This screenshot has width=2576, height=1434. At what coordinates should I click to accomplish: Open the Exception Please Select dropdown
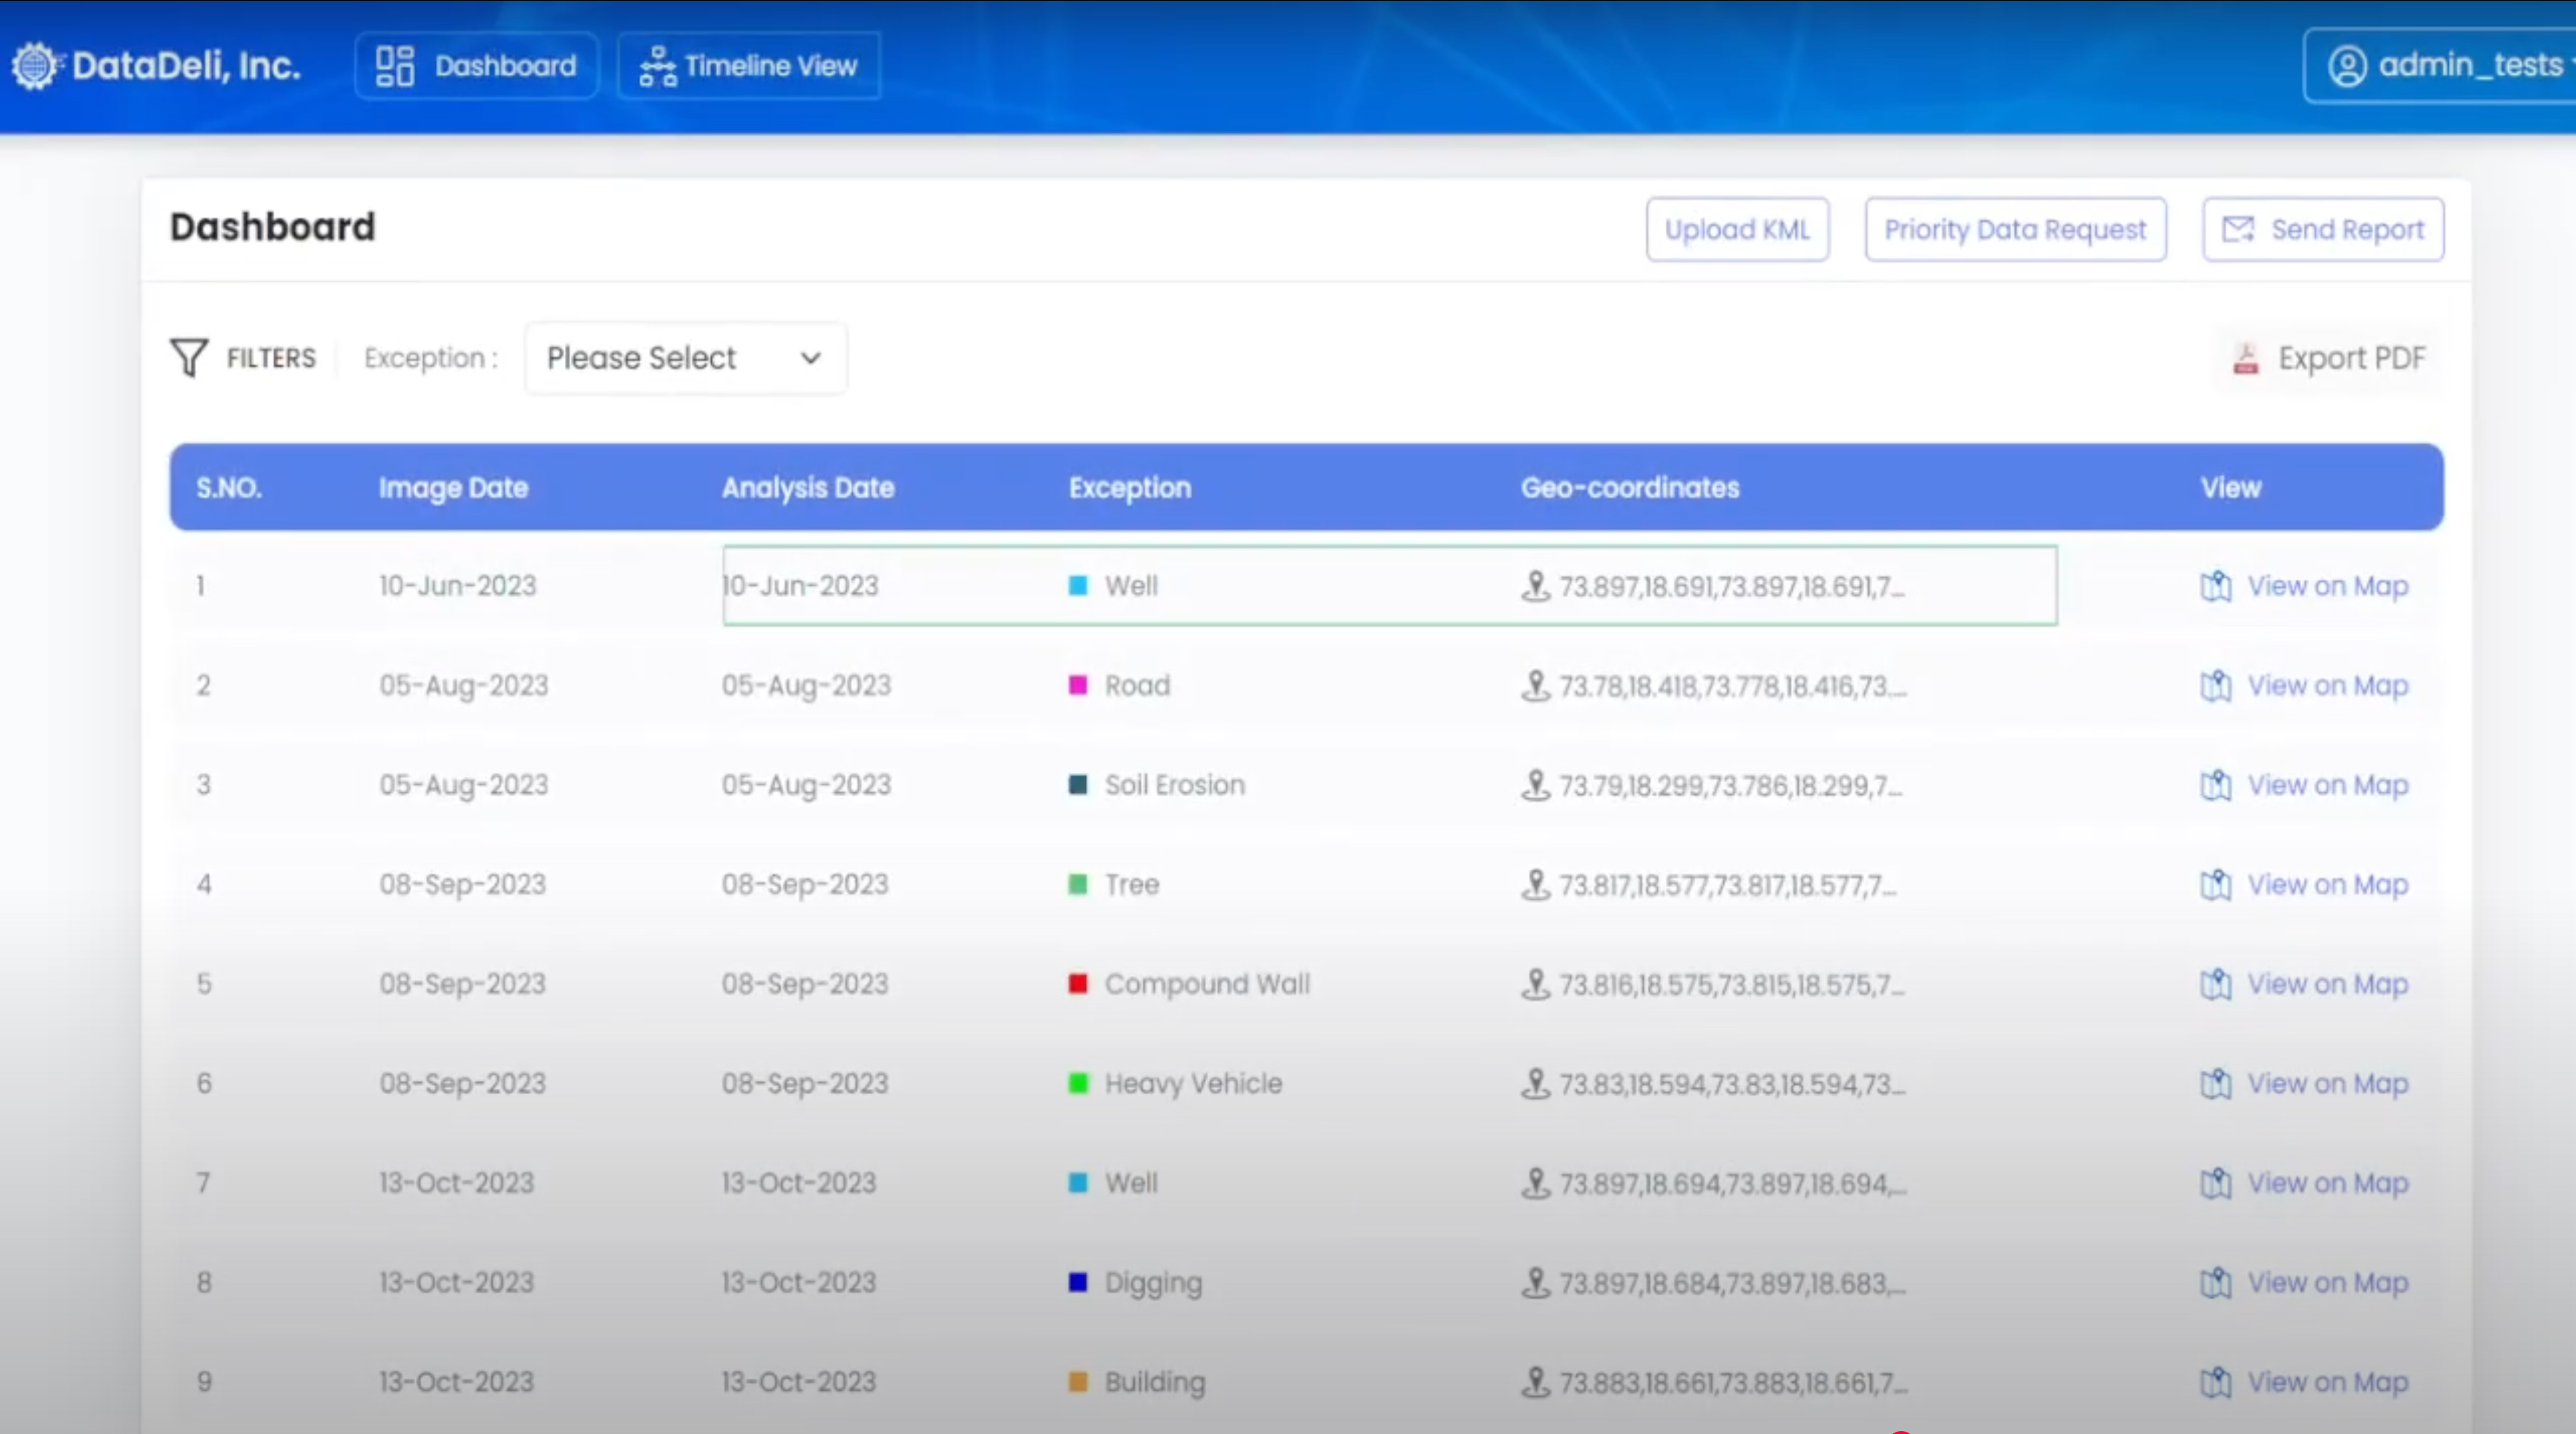pyautogui.click(x=685, y=358)
